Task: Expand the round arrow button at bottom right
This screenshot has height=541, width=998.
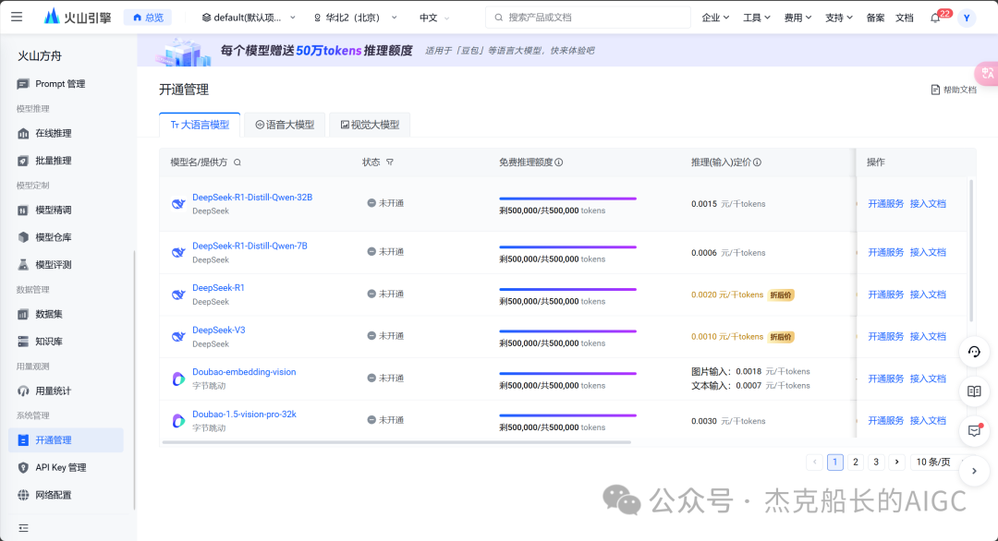Action: pos(974,471)
